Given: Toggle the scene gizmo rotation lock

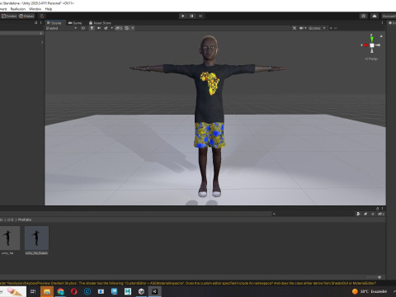Looking at the screenshot, I should (381, 36).
